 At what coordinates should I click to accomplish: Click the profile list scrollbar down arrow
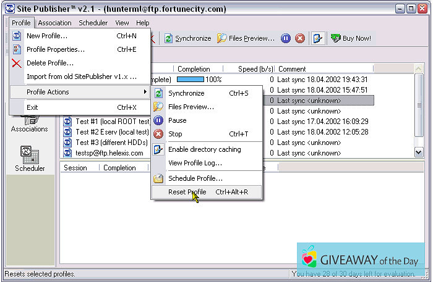tap(418, 152)
